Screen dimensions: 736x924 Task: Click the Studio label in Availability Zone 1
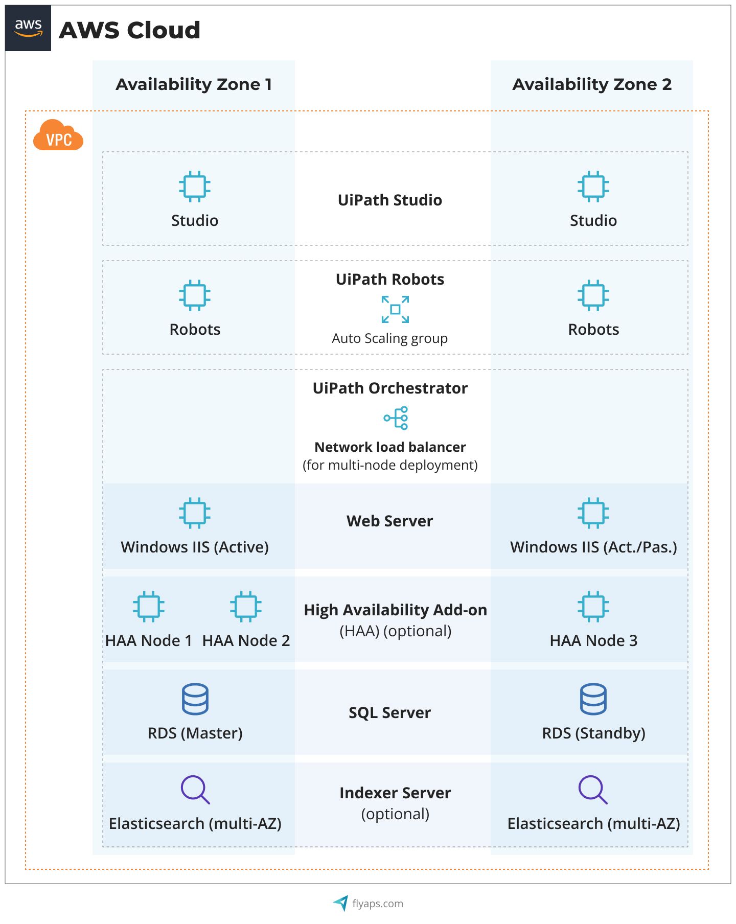coord(195,220)
